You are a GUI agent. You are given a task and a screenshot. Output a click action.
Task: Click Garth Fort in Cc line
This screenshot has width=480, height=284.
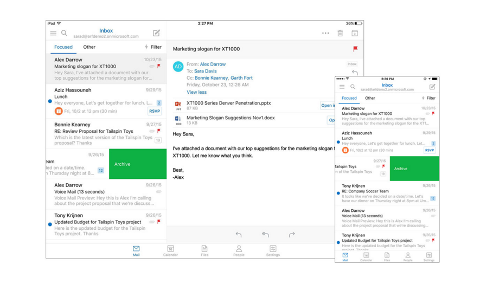click(x=241, y=78)
